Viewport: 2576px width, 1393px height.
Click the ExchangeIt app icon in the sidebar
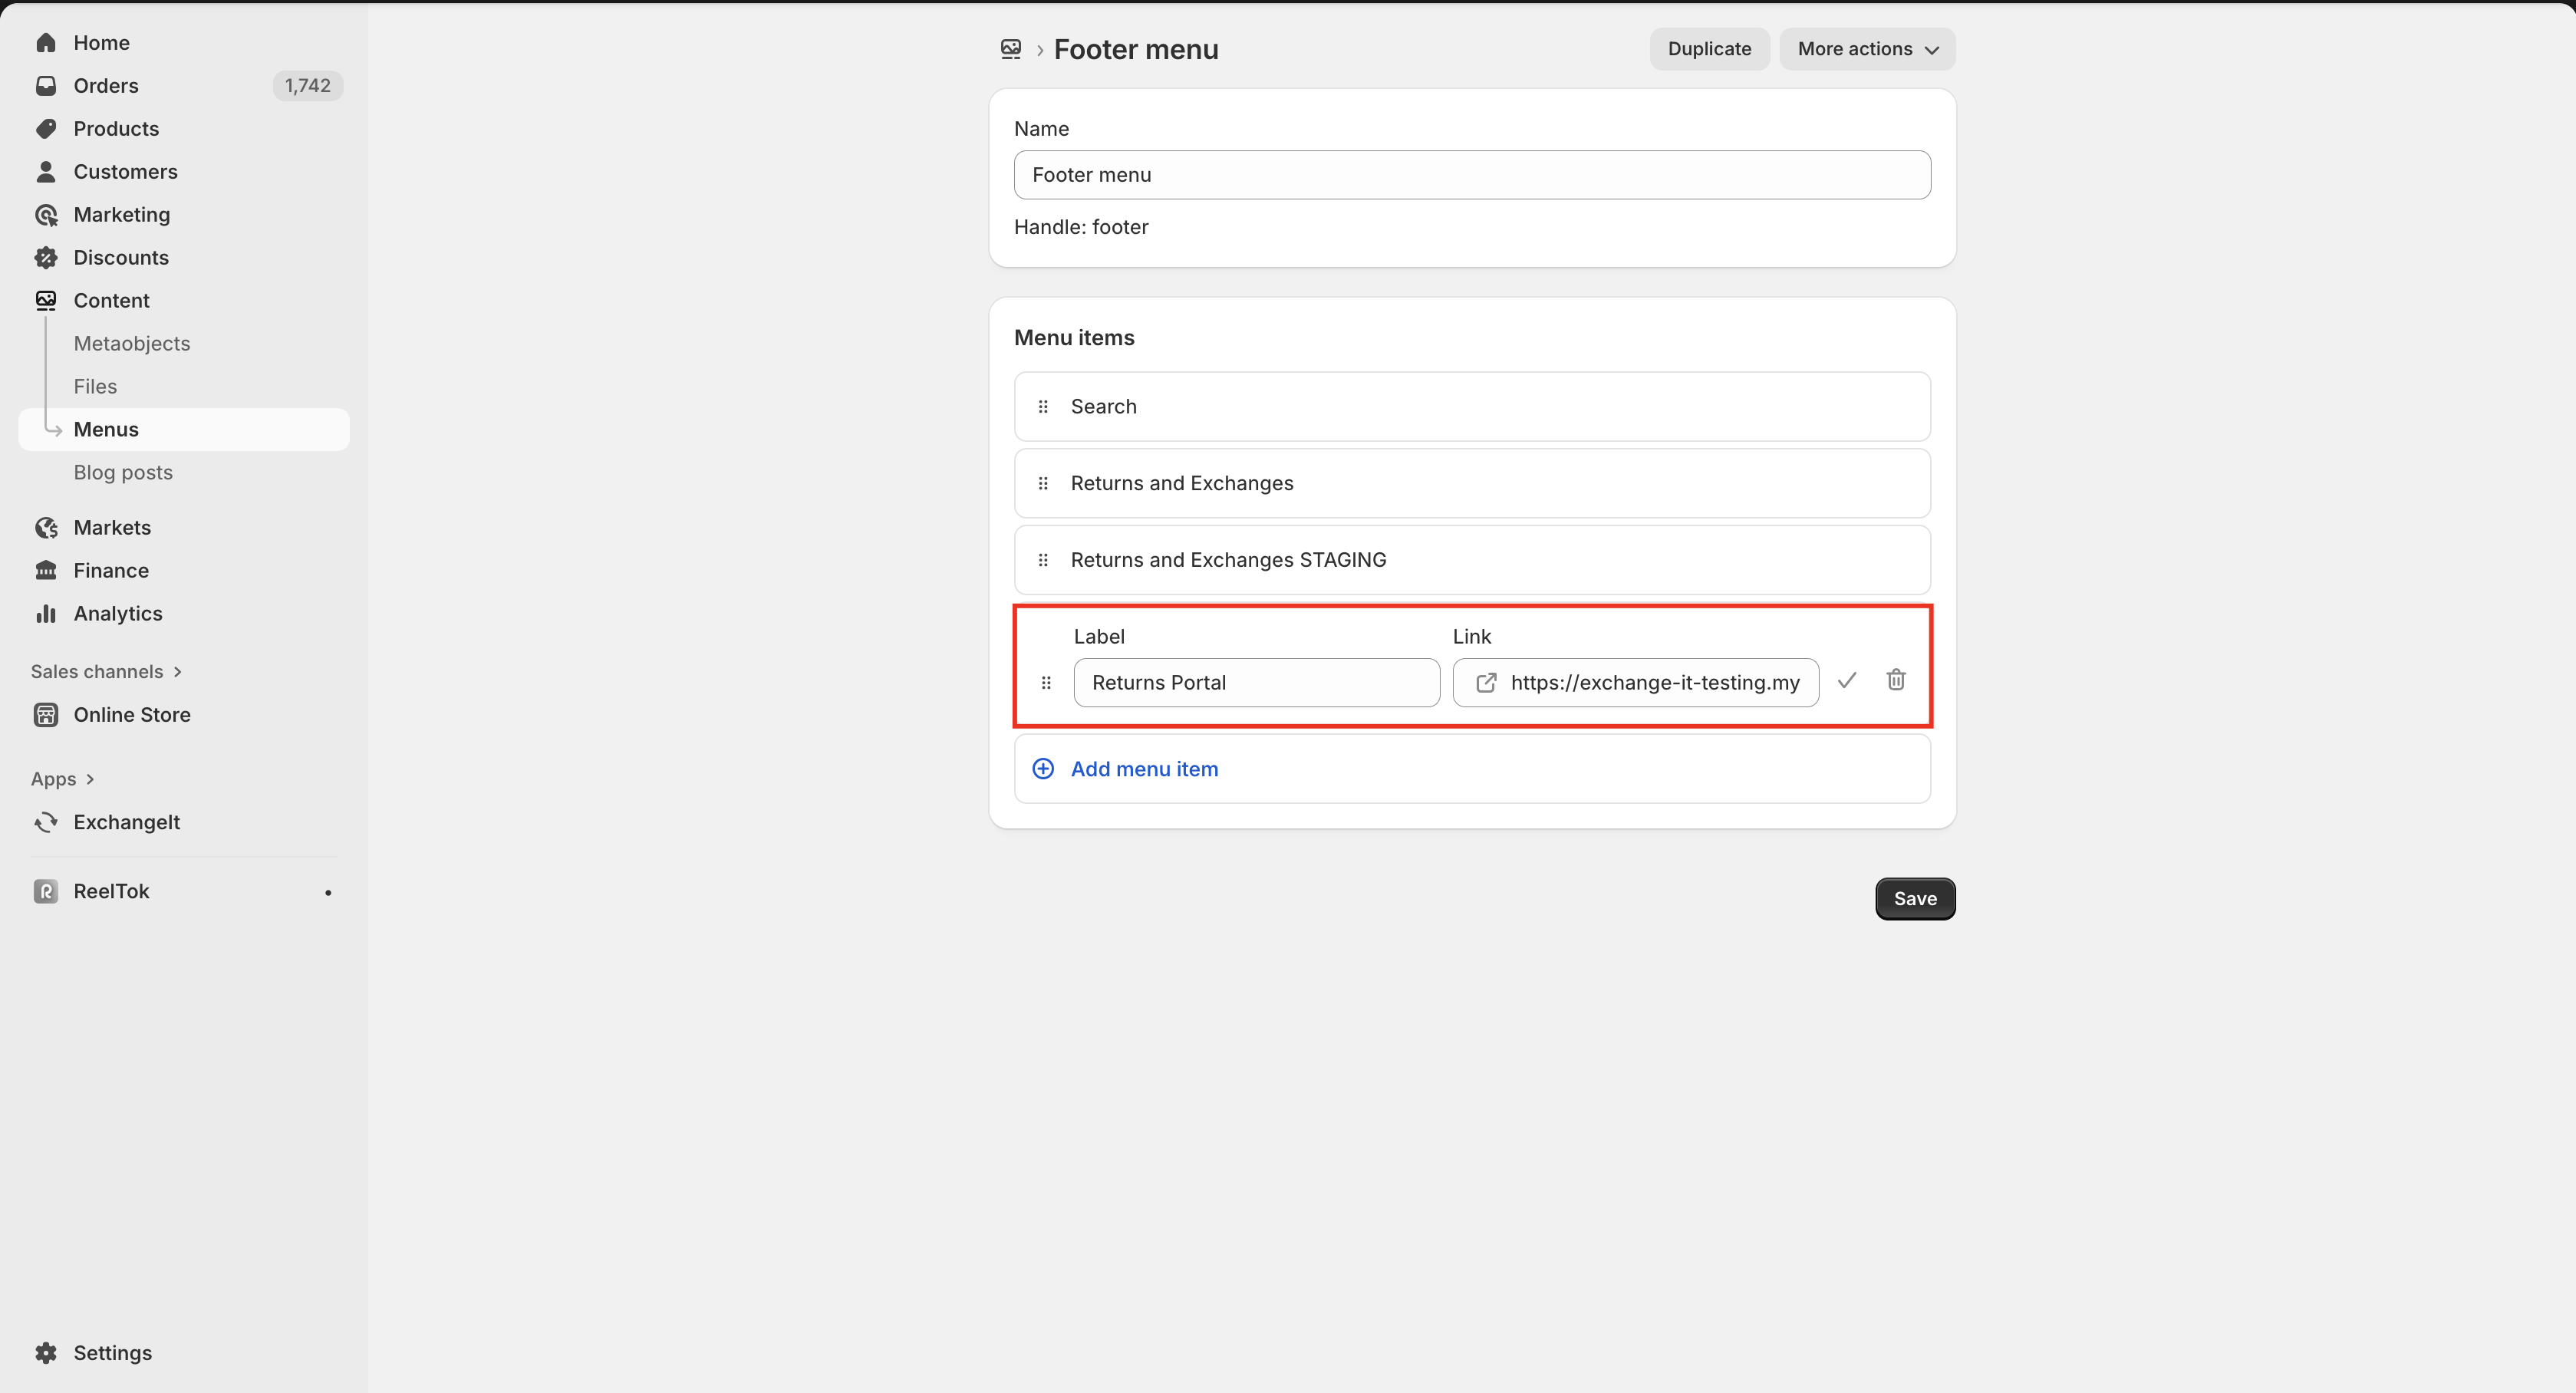pos(46,822)
